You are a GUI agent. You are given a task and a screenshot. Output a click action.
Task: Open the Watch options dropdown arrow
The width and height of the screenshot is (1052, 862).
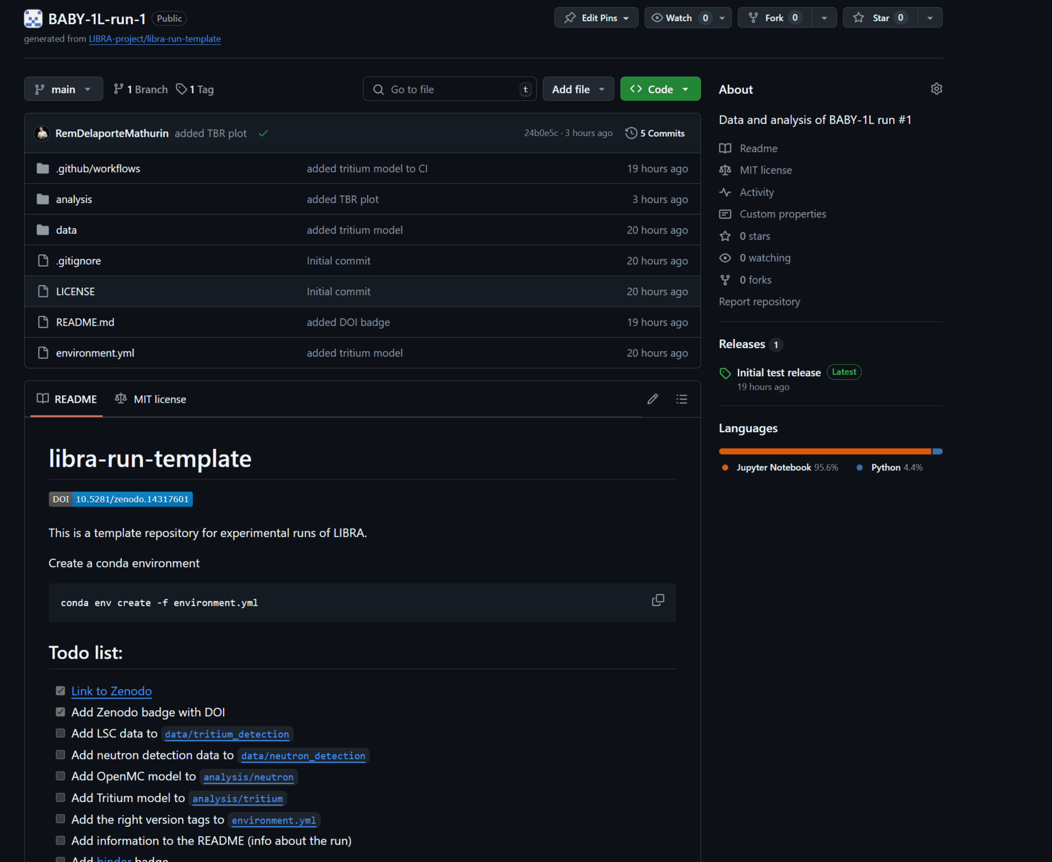[x=722, y=18]
